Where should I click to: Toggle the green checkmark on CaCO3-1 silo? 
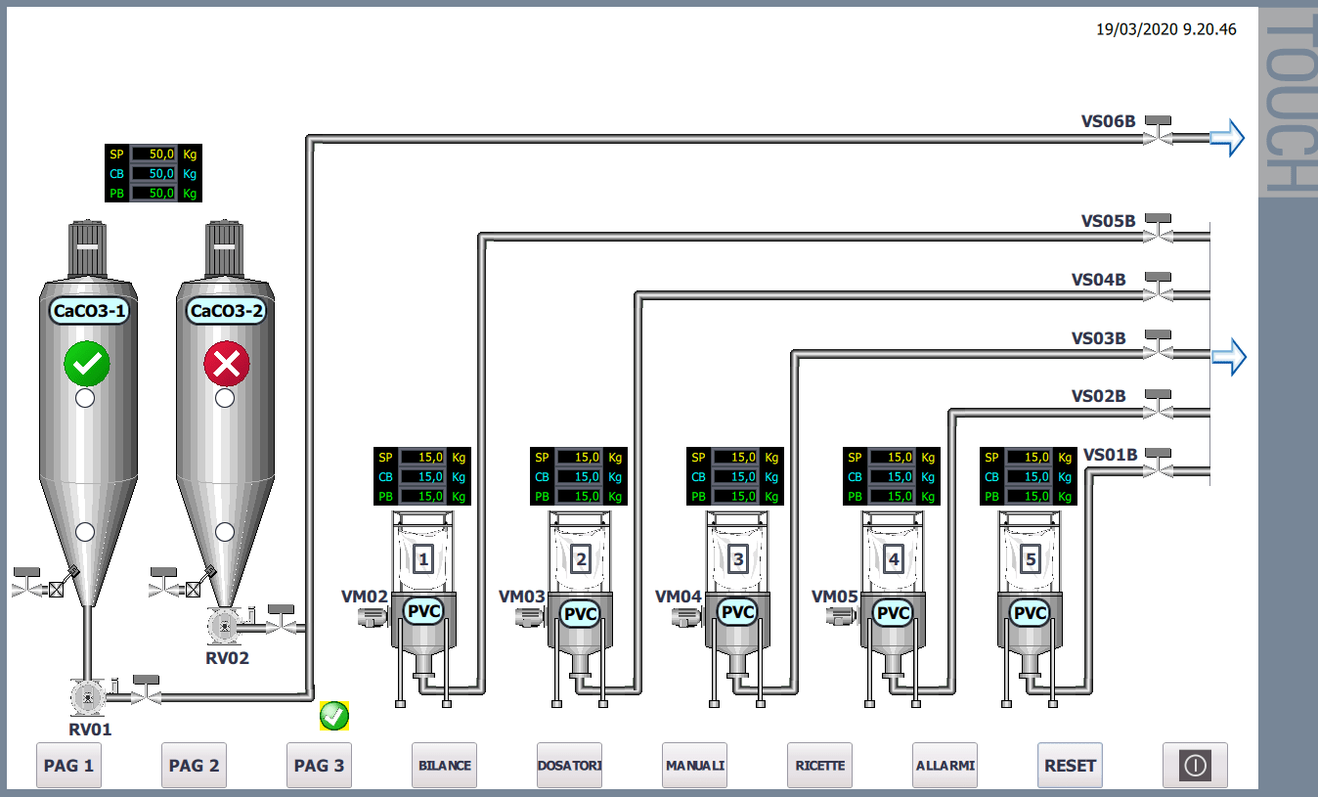[x=87, y=365]
